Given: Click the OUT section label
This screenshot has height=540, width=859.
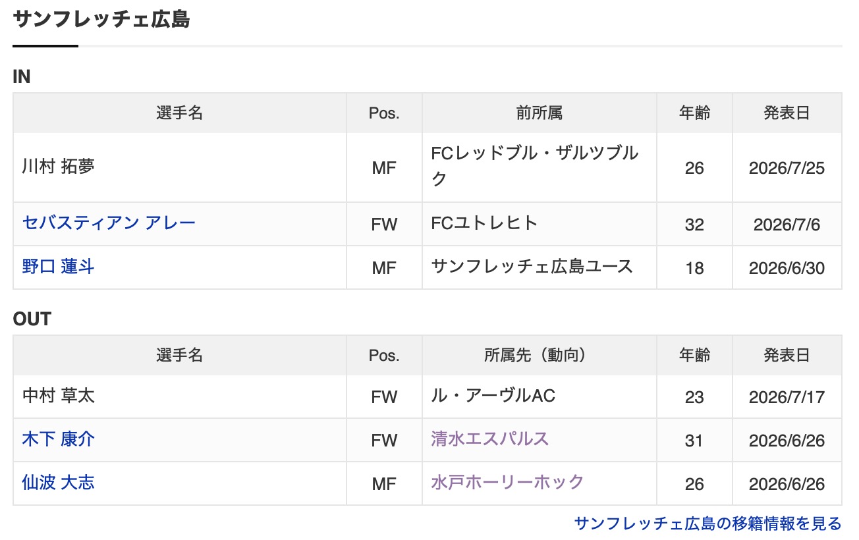Looking at the screenshot, I should pyautogui.click(x=32, y=319).
